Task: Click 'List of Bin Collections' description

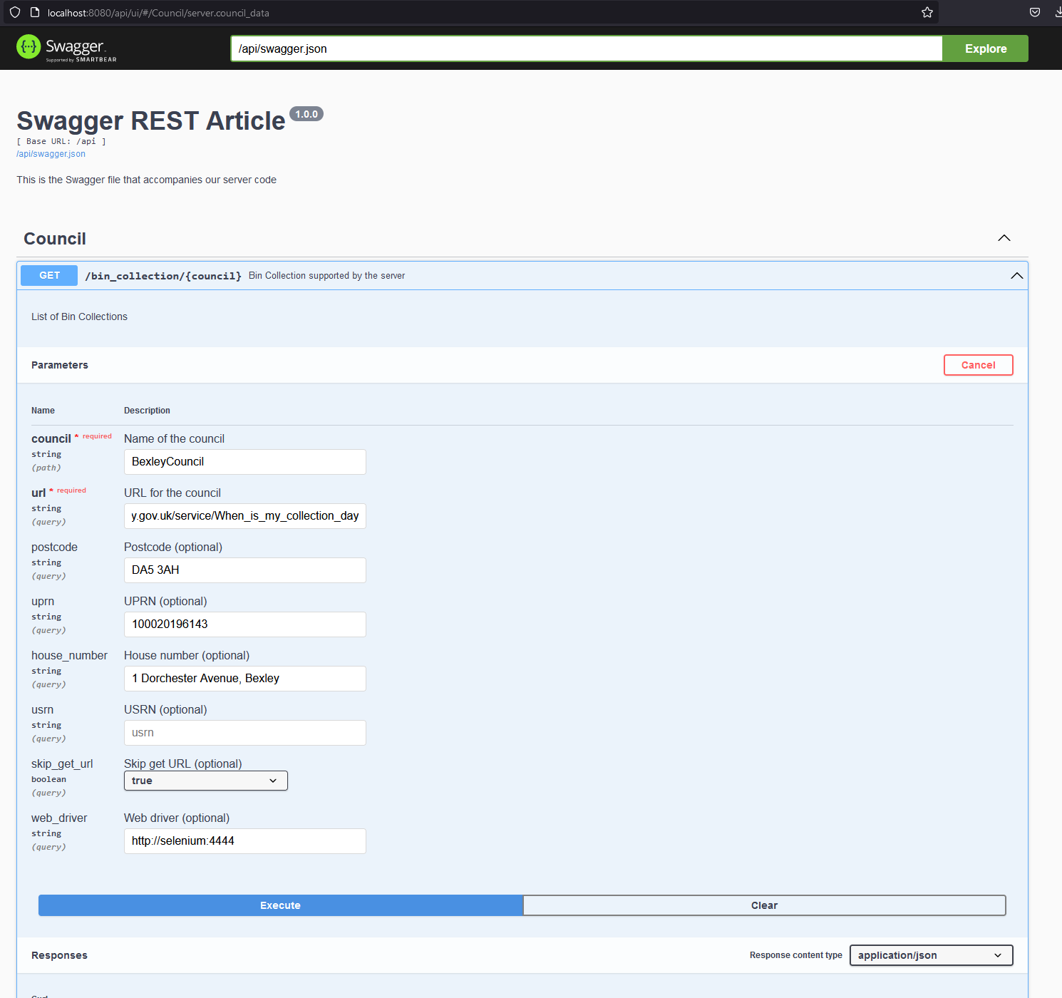Action: point(79,317)
